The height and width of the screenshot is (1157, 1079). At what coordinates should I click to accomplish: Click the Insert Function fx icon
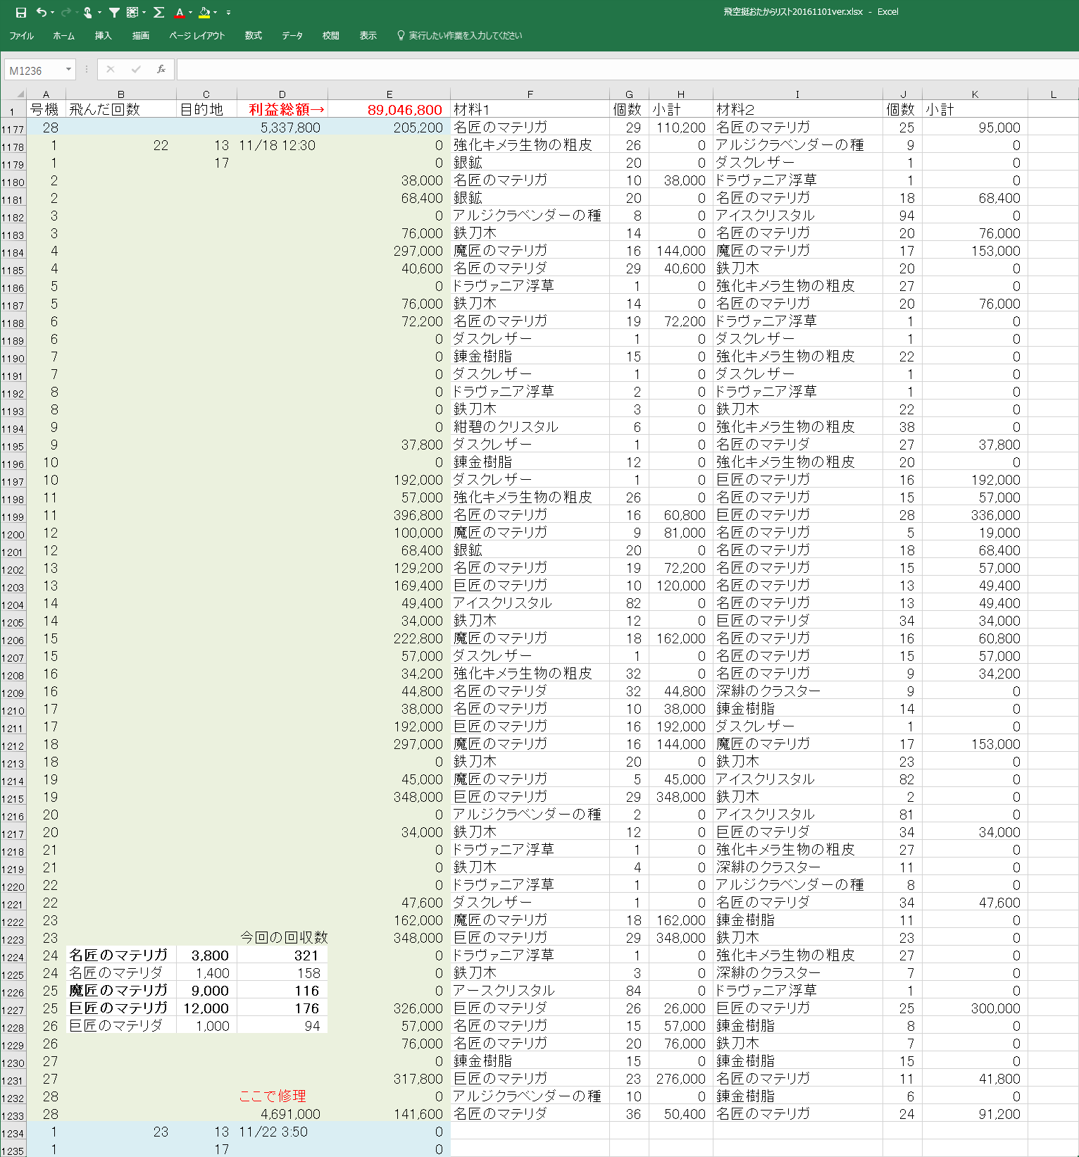tap(161, 69)
